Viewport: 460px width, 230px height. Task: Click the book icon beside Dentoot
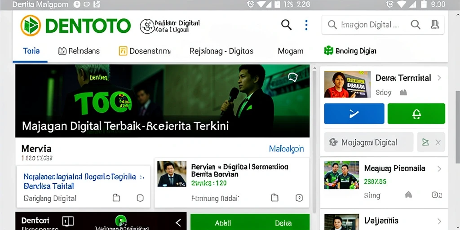pos(68,221)
